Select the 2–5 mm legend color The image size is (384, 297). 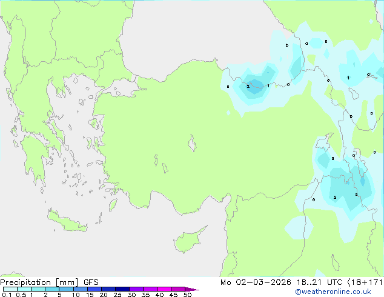(52, 289)
